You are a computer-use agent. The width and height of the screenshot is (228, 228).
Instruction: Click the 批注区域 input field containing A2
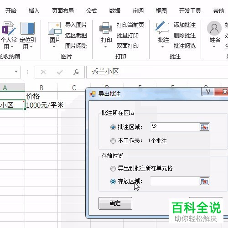175,127
